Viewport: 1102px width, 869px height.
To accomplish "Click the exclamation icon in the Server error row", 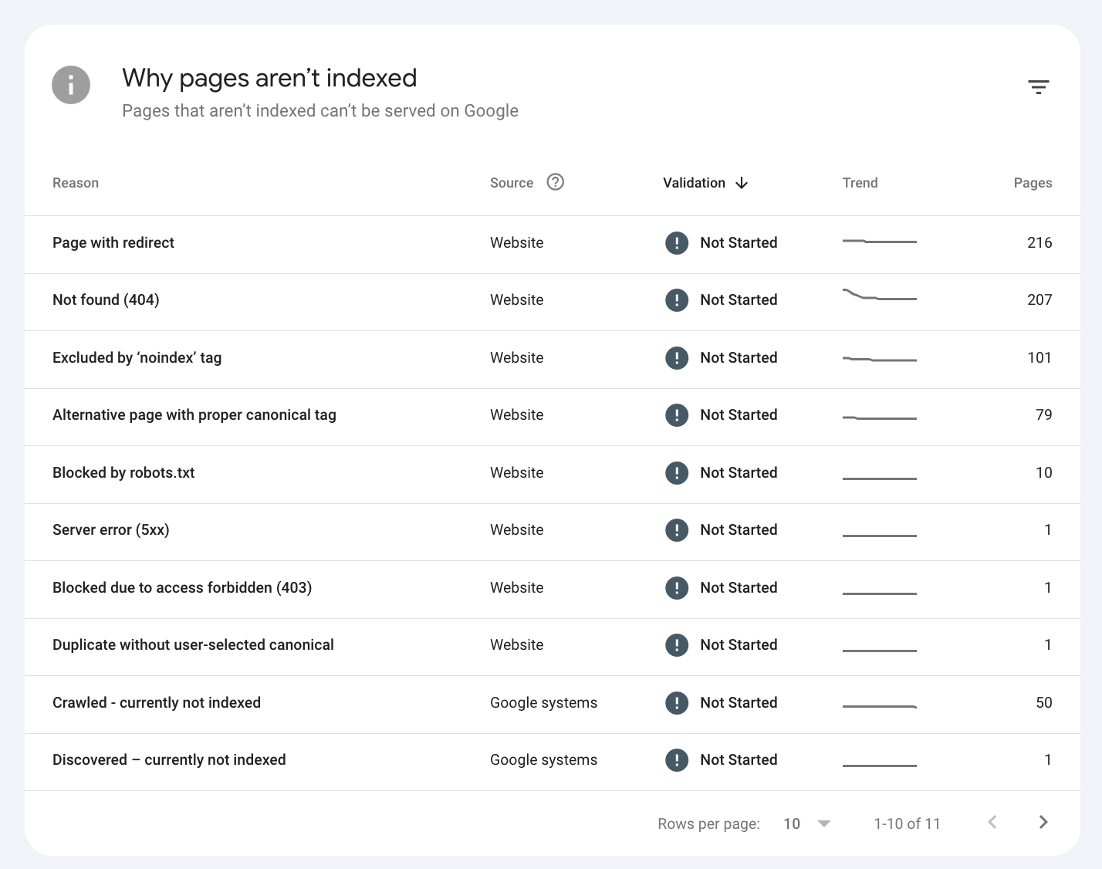I will click(677, 530).
